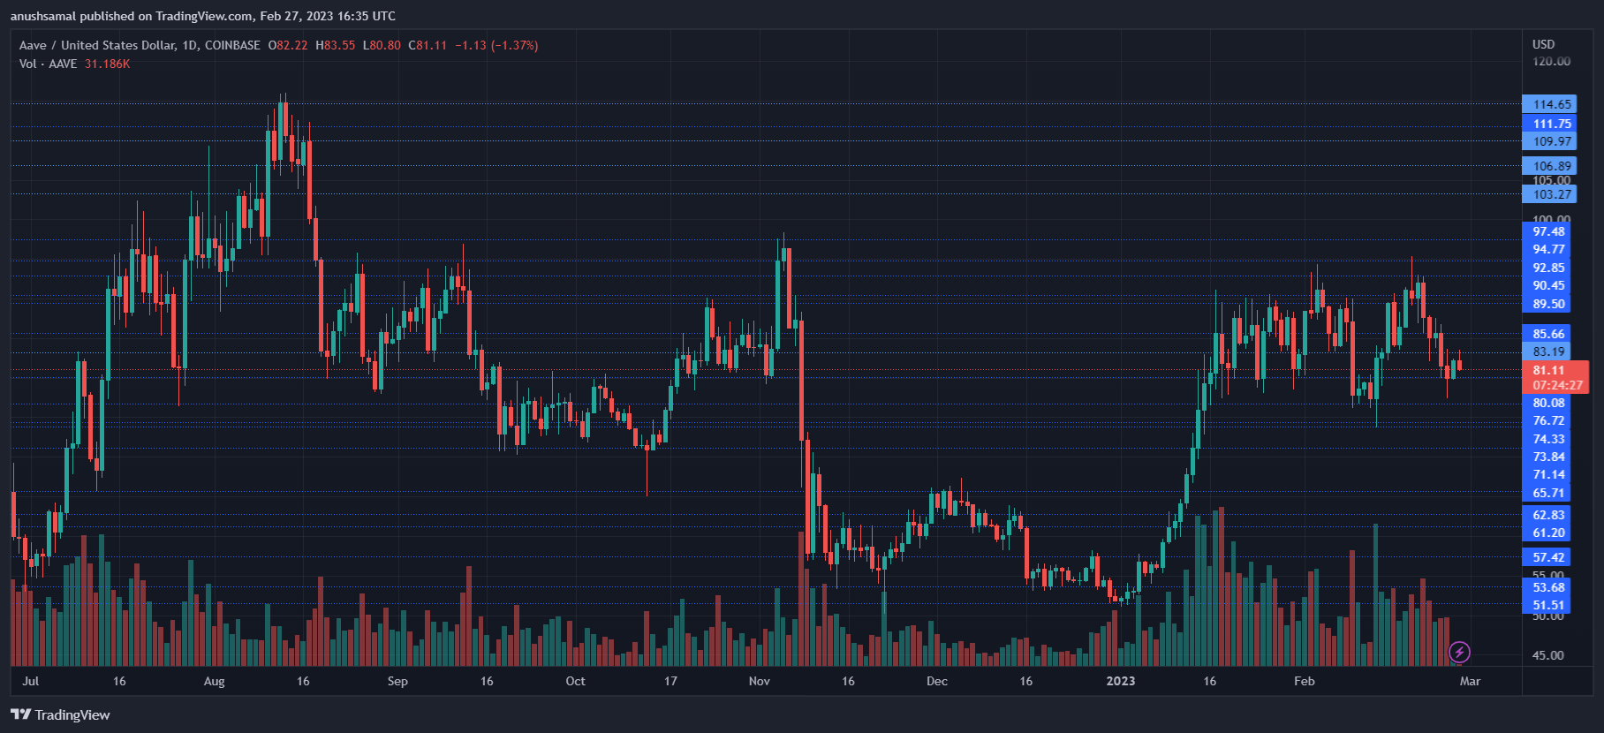1604x733 pixels.
Task: Click the purple lightning bolt icon
Action: 1459,653
